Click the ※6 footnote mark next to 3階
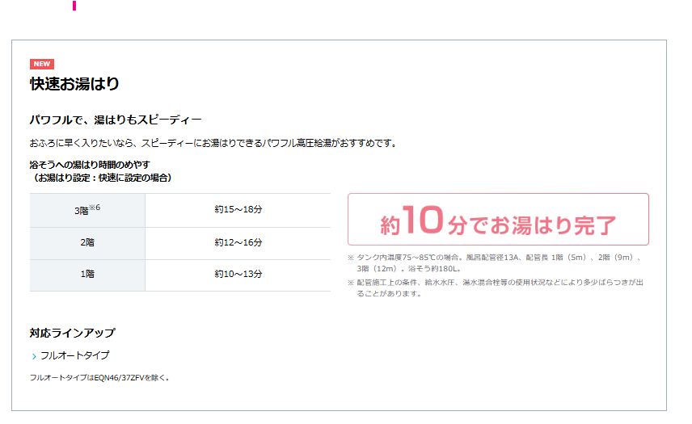The height and width of the screenshot is (424, 692). tap(95, 208)
